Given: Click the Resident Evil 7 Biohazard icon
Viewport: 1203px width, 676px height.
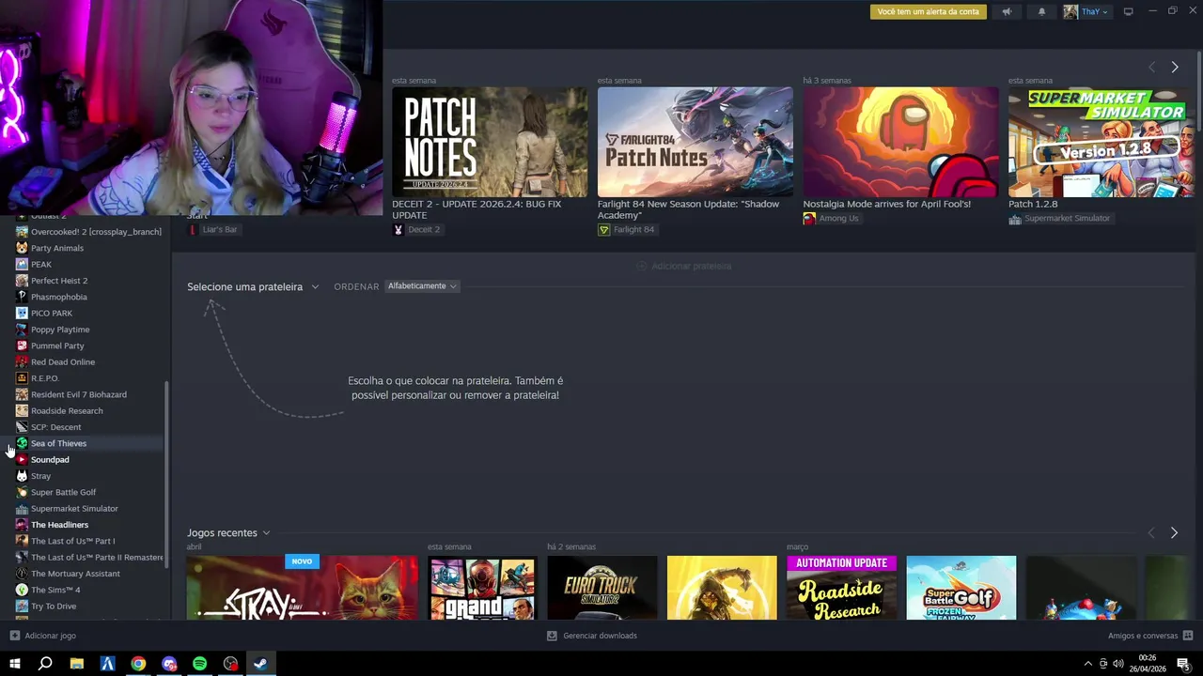Looking at the screenshot, I should tap(22, 394).
